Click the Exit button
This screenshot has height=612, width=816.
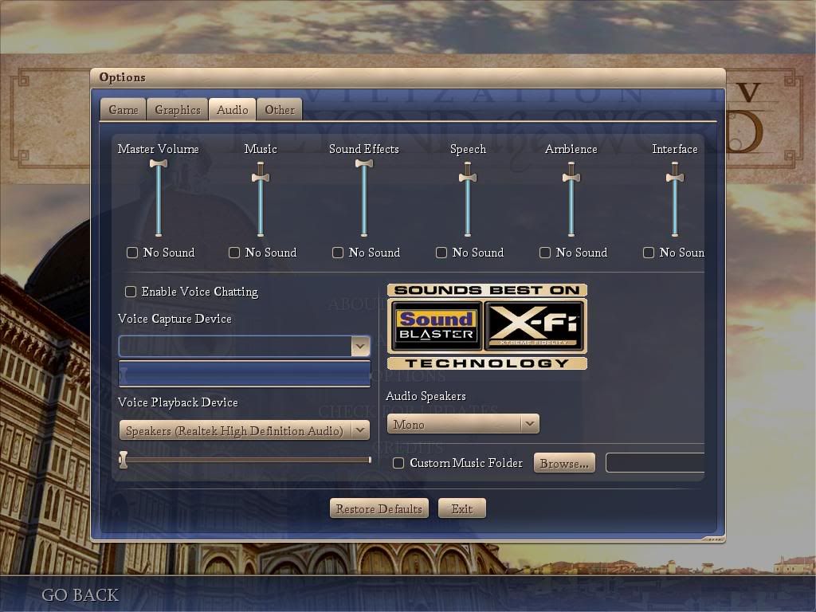click(x=461, y=508)
